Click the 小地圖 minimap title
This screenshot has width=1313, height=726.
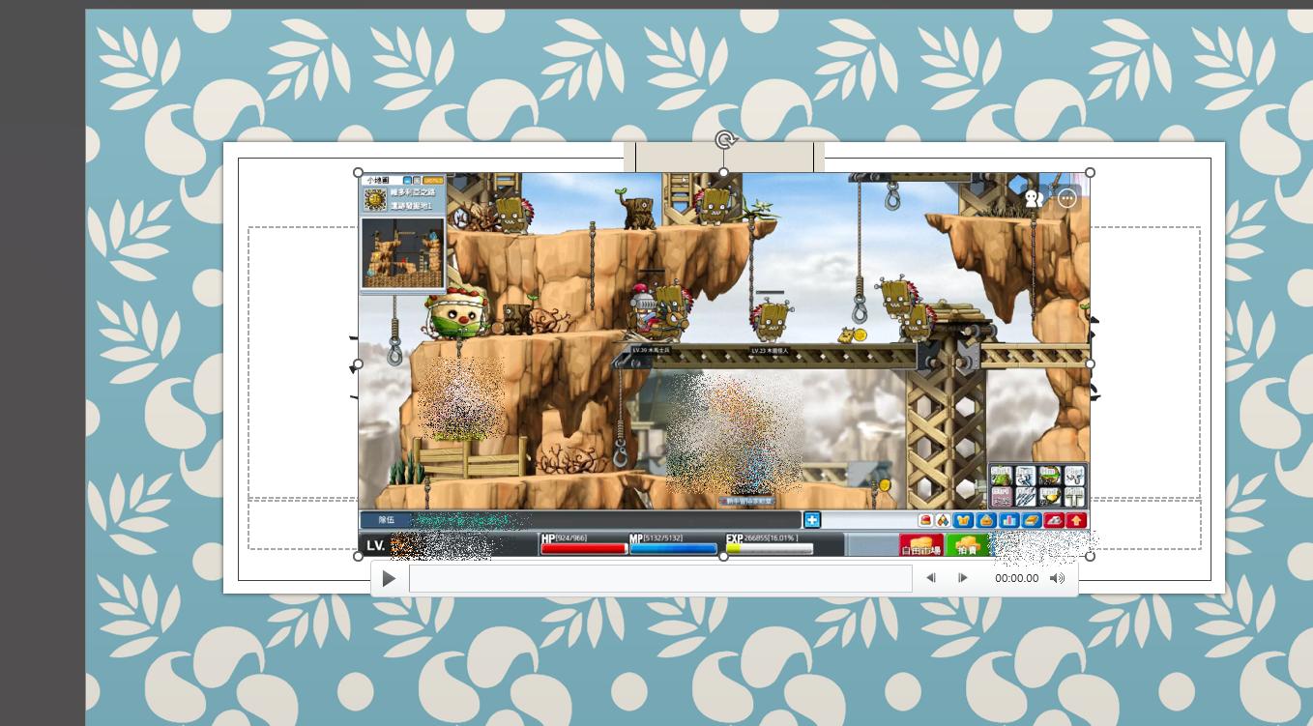(x=377, y=180)
